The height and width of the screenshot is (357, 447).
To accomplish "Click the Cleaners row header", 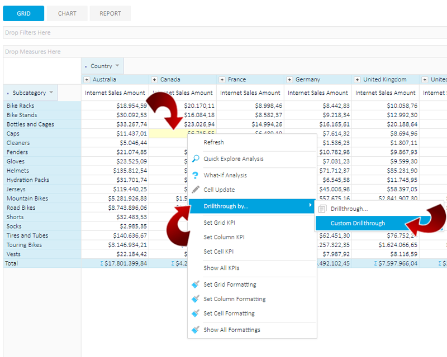I will (42, 143).
